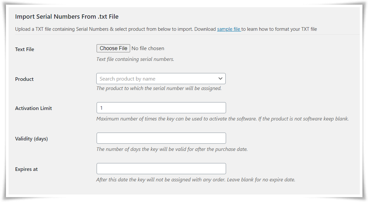
Task: Open the Search product by name dropdown
Action: (161, 79)
